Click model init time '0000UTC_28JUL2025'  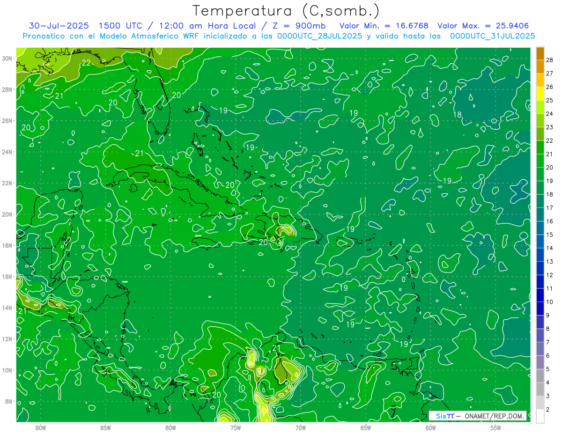click(x=319, y=36)
